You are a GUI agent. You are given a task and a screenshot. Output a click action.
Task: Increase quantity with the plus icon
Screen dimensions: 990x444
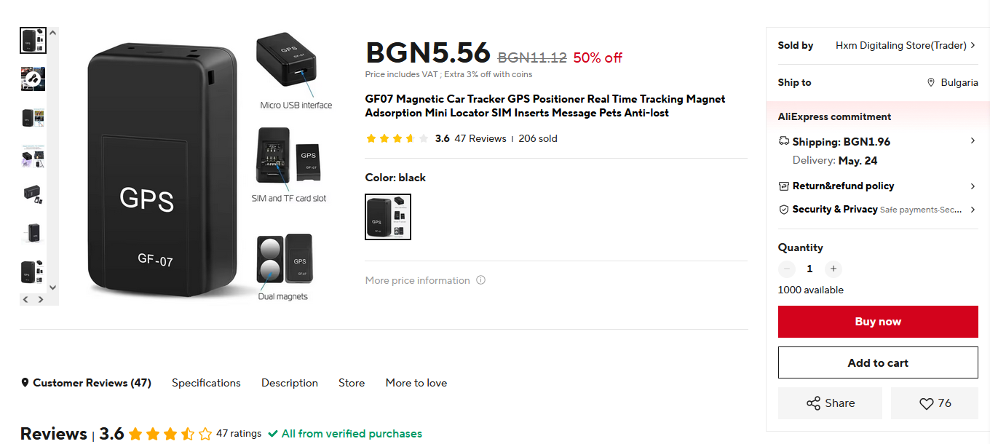(833, 269)
